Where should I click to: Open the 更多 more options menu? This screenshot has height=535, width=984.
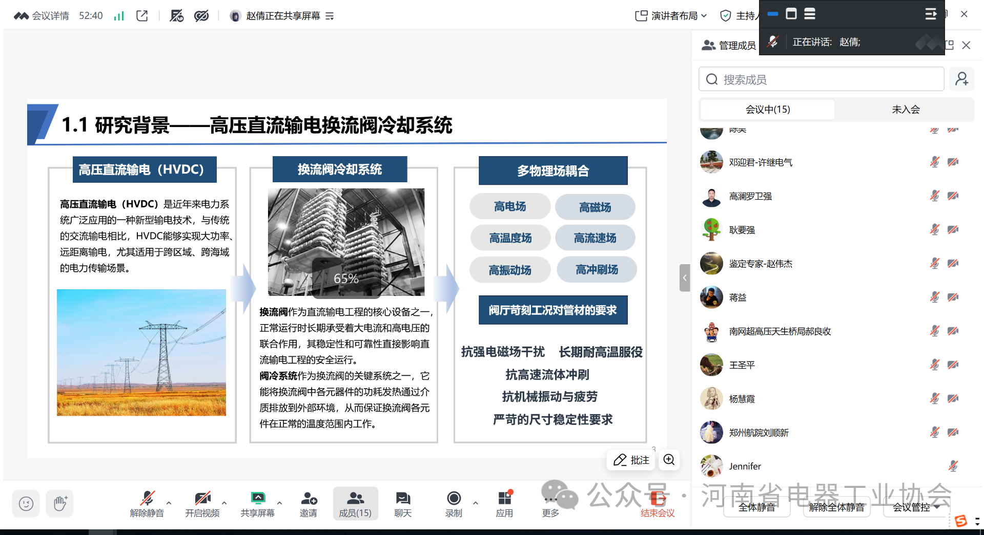(550, 504)
